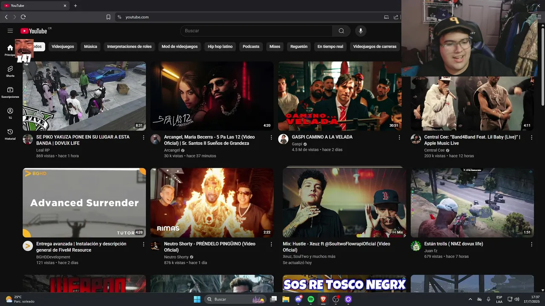Open options menu for Están trolls video
The image size is (545, 306).
[x=531, y=244]
